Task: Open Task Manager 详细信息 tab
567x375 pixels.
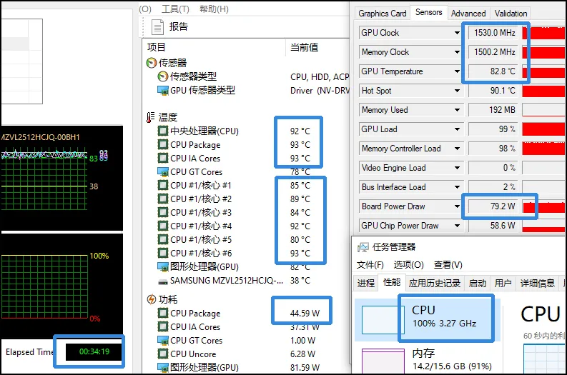Action: 538,284
